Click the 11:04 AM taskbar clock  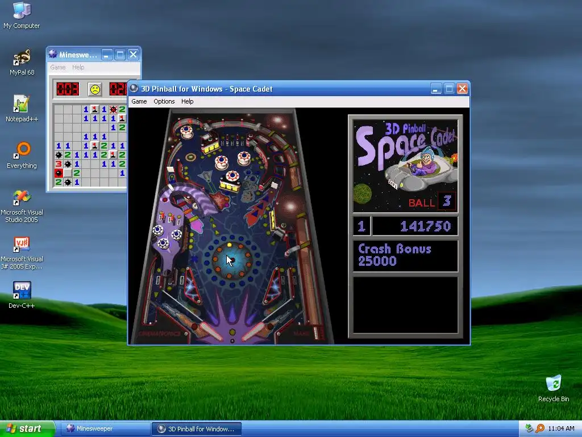tap(561, 428)
